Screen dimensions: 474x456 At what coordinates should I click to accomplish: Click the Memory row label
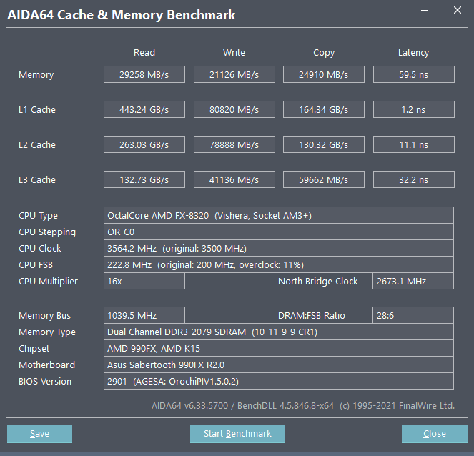pyautogui.click(x=36, y=74)
